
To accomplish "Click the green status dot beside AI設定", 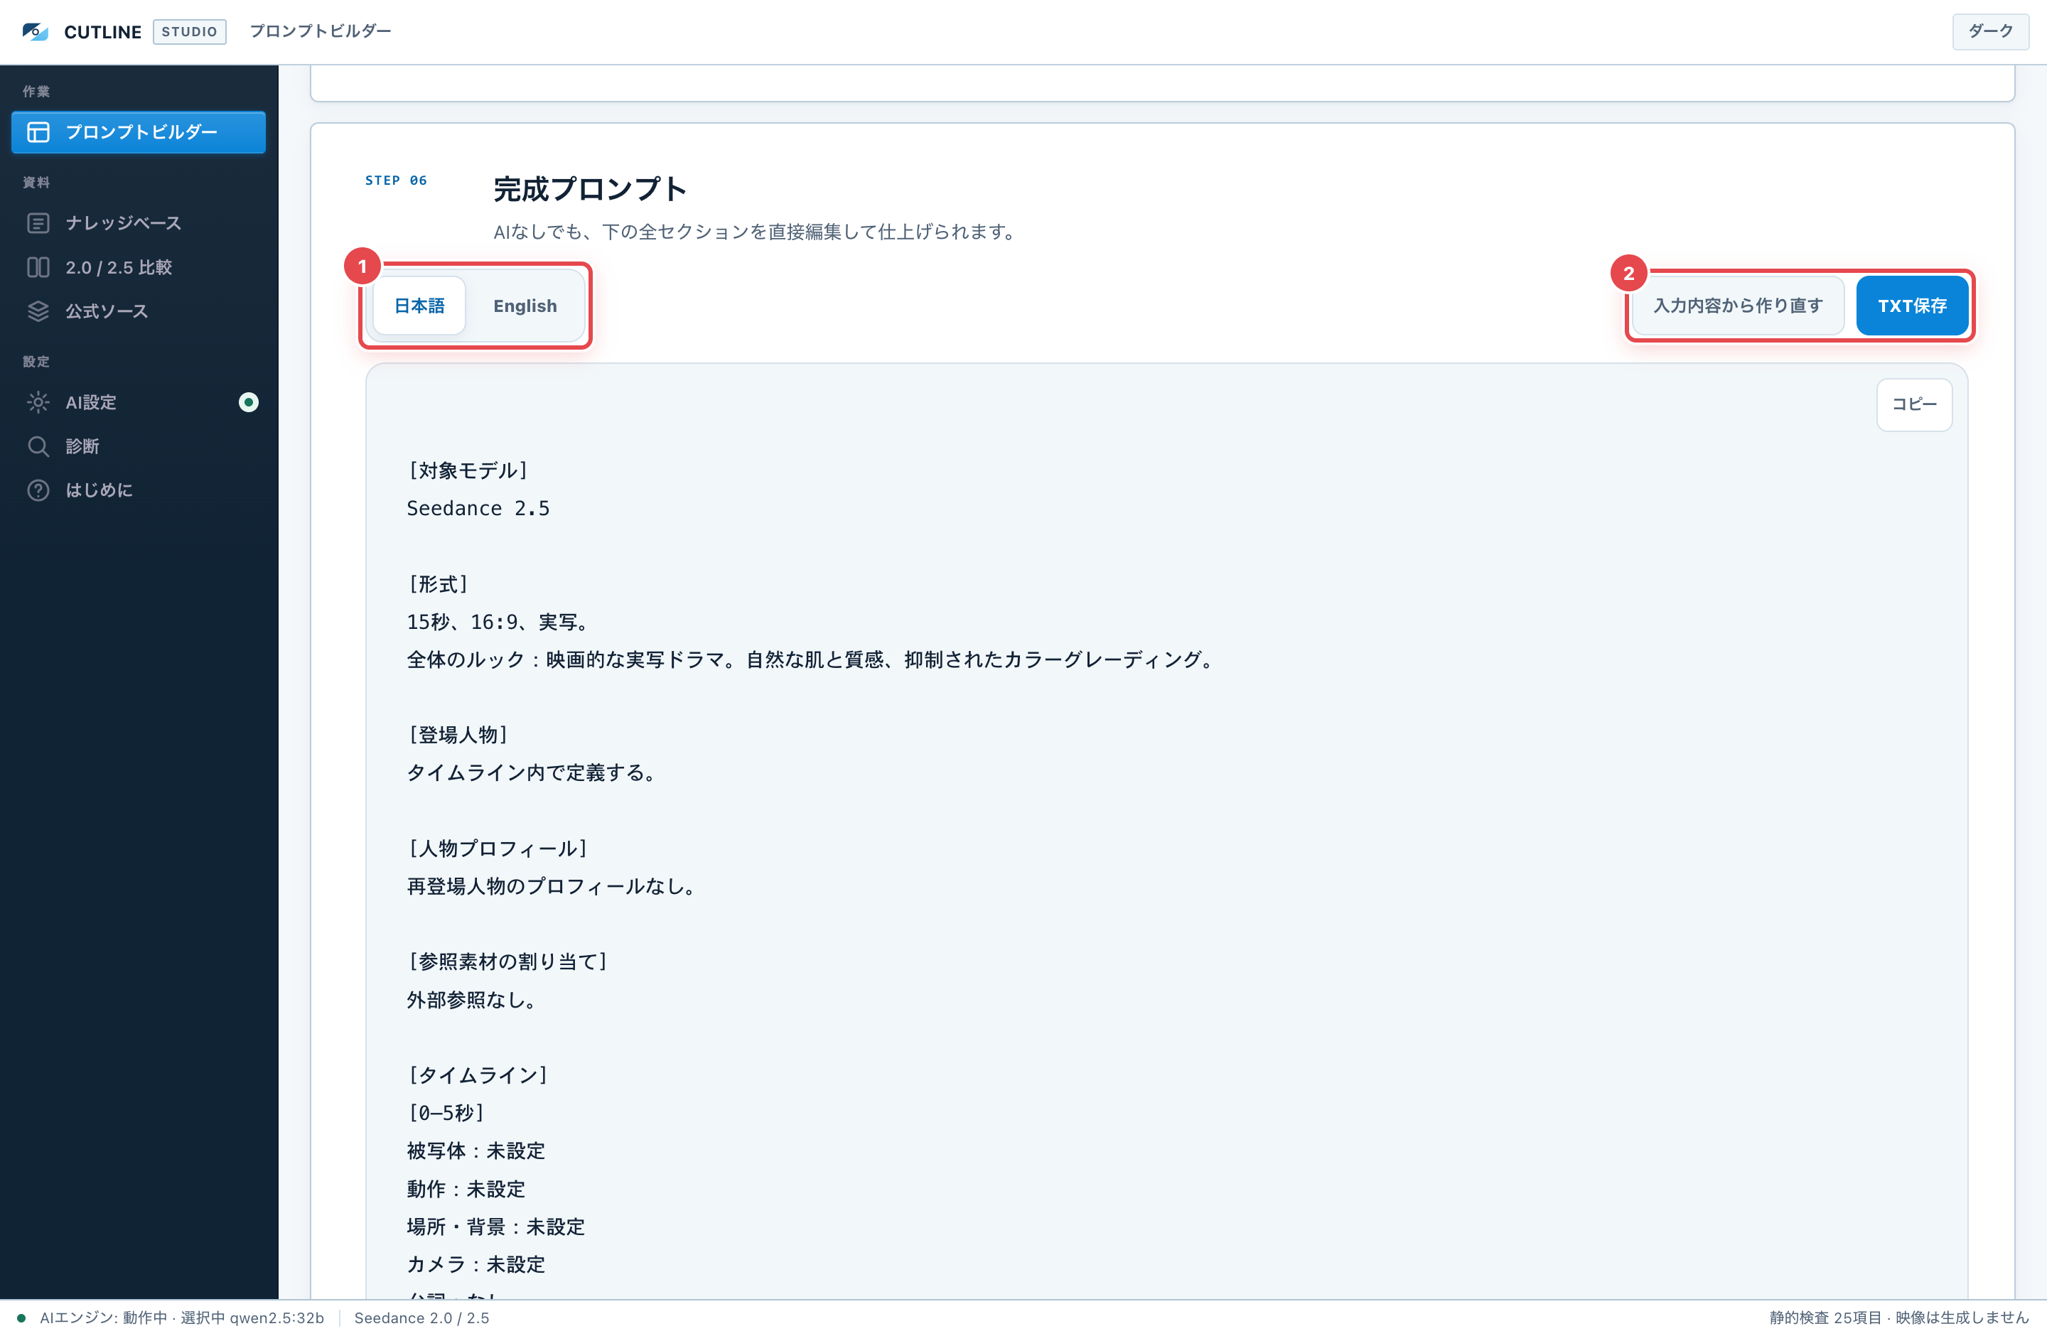I will click(249, 402).
